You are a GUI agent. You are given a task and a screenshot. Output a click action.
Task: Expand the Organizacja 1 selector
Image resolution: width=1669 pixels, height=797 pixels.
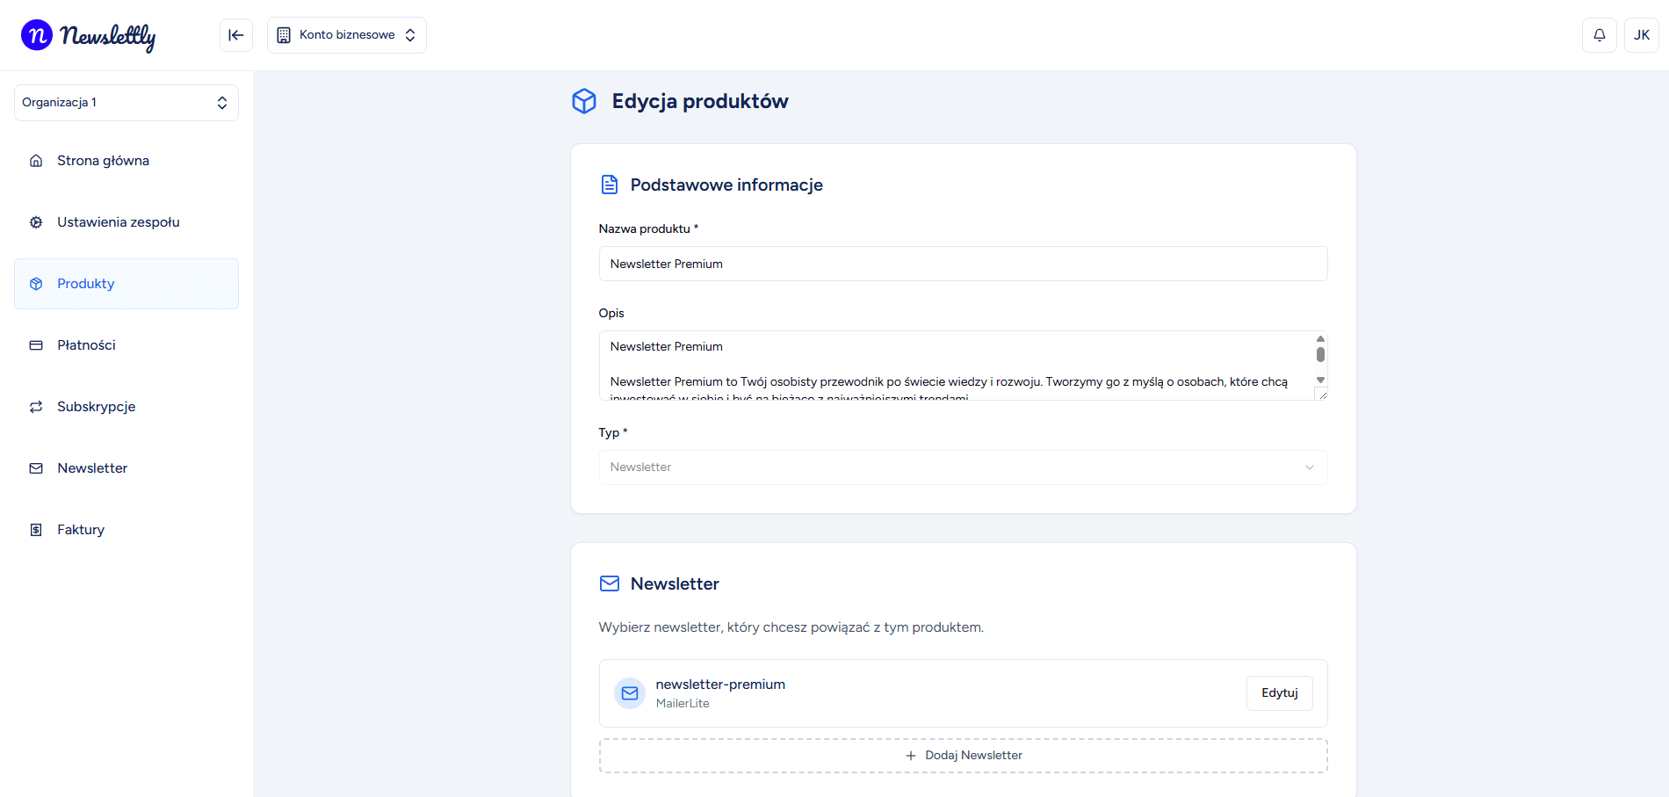pos(126,103)
